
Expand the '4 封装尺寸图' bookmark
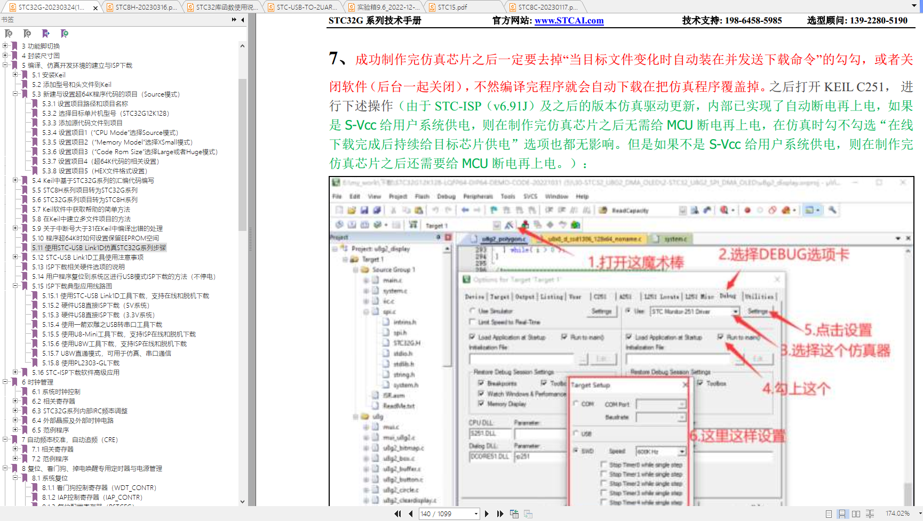pyautogui.click(x=5, y=55)
